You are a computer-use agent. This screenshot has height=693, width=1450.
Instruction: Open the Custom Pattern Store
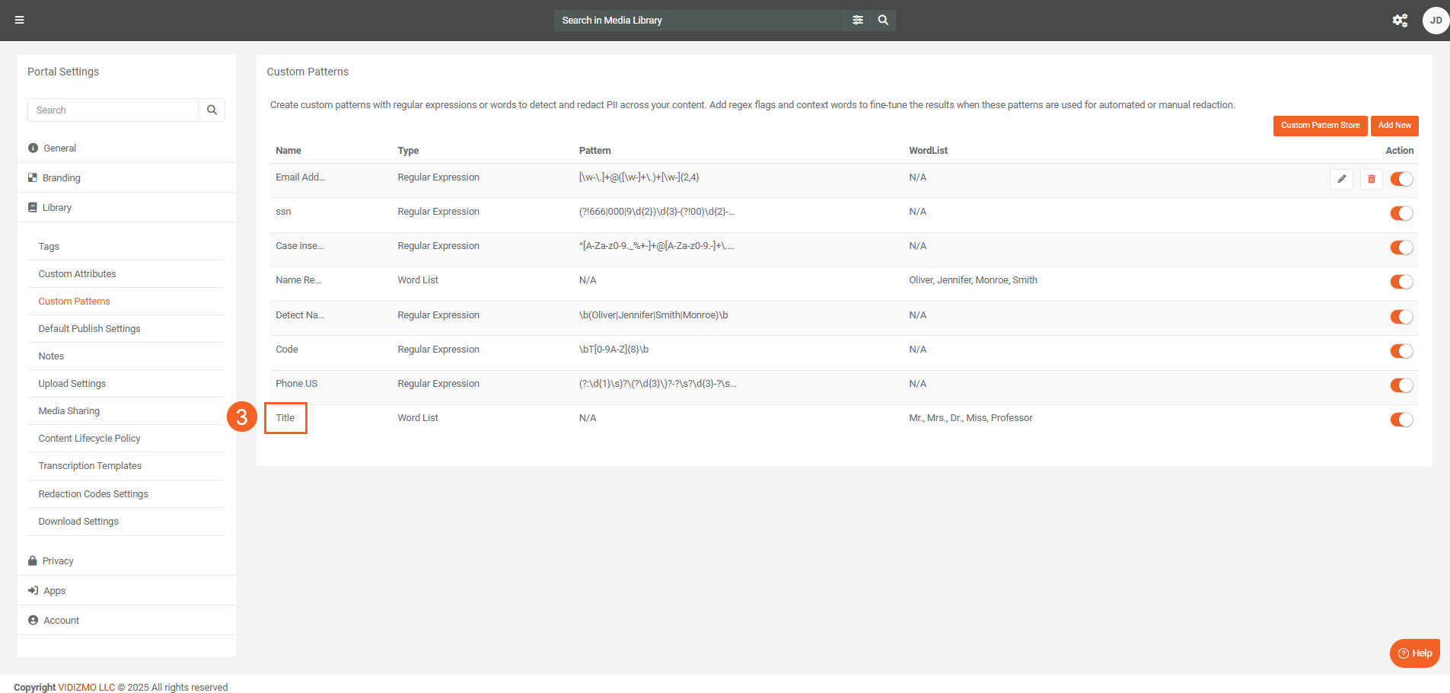1319,126
